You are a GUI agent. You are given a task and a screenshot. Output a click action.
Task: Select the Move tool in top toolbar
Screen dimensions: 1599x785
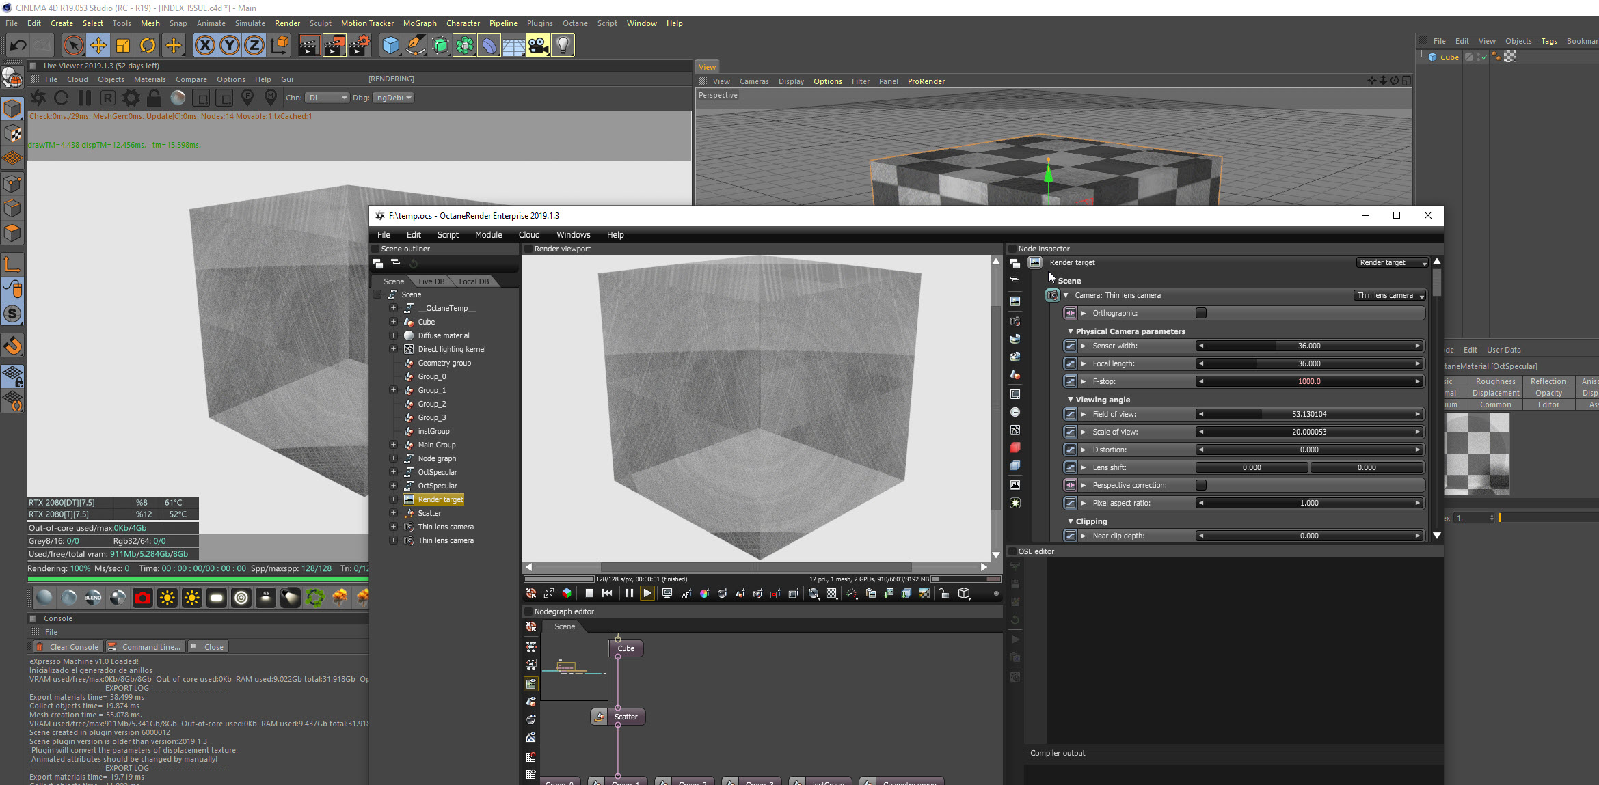[x=98, y=46]
